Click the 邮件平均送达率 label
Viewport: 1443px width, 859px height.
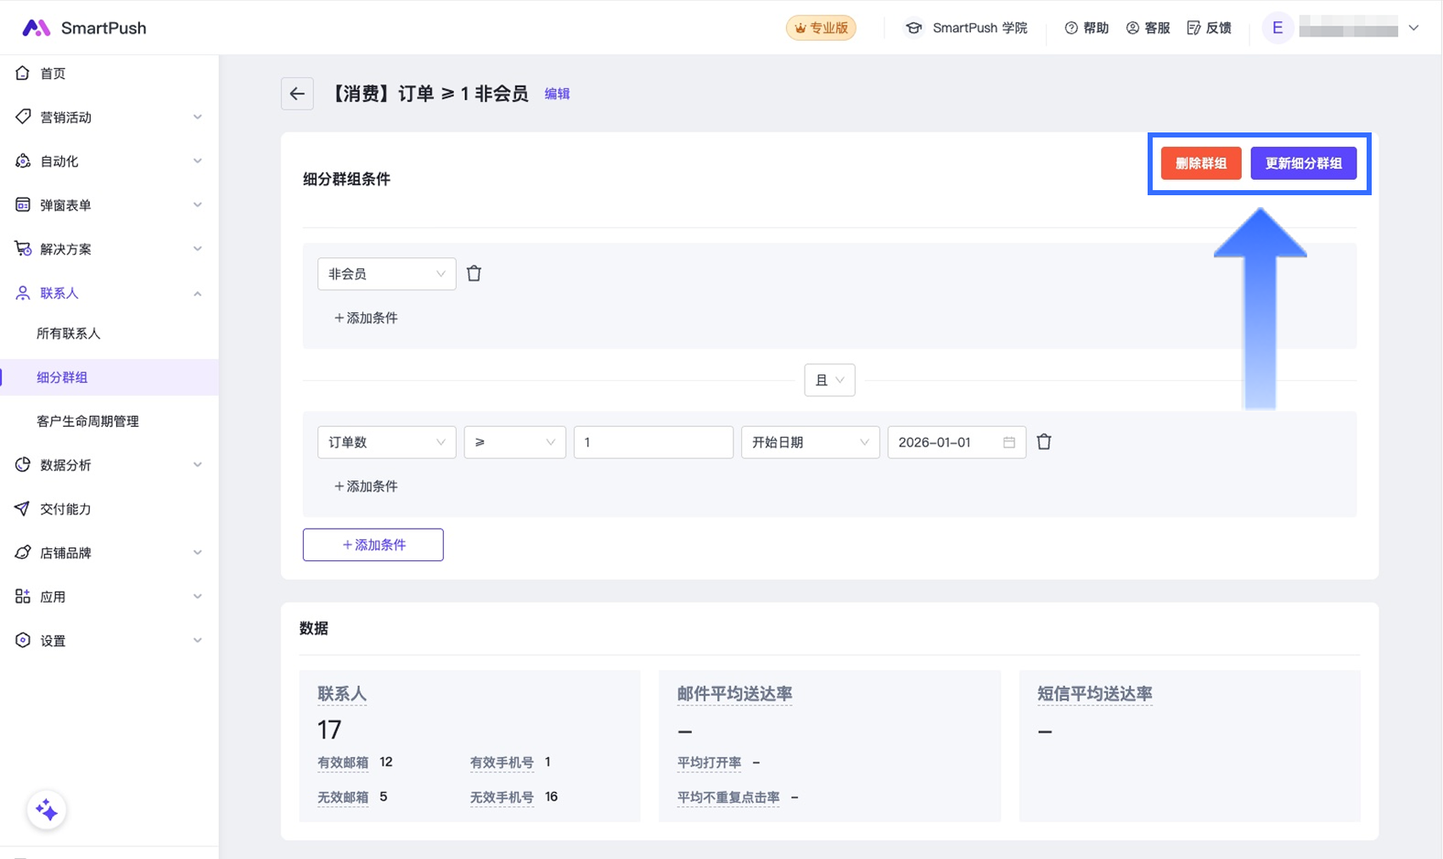734,693
